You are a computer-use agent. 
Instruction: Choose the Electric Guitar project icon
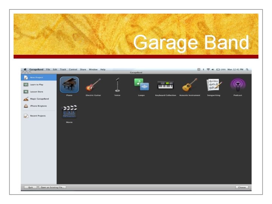point(93,85)
